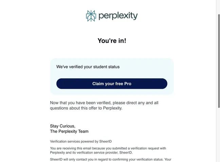Claim your free Pro button
The height and width of the screenshot is (162, 220).
pyautogui.click(x=112, y=84)
